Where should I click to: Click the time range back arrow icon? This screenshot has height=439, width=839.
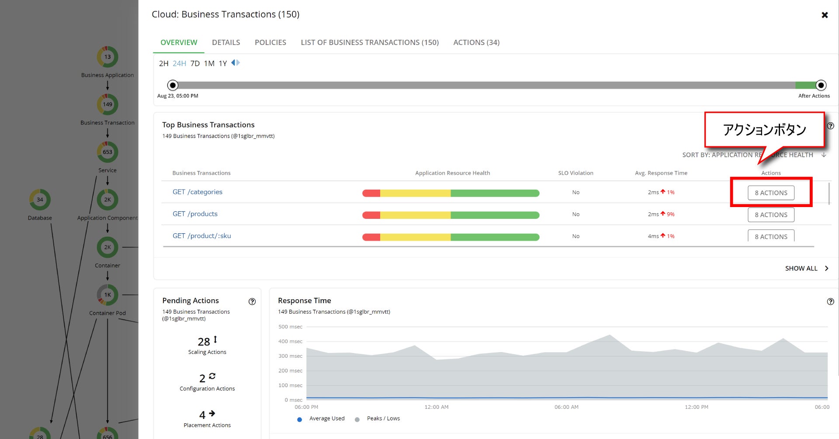click(233, 63)
